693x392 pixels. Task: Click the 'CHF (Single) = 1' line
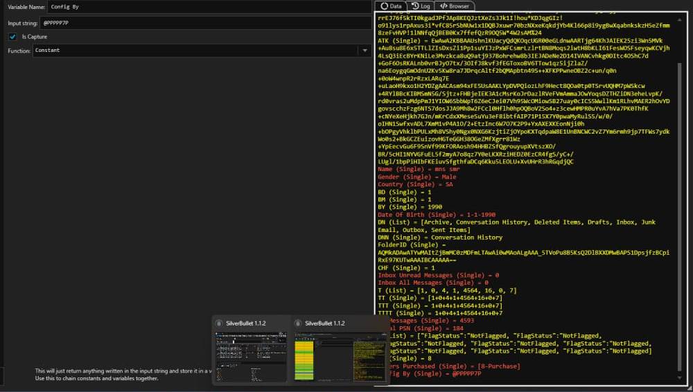(x=406, y=268)
